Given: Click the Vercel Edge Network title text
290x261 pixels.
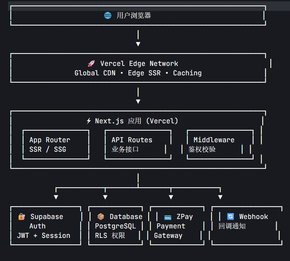Looking at the screenshot, I should click(x=139, y=63).
